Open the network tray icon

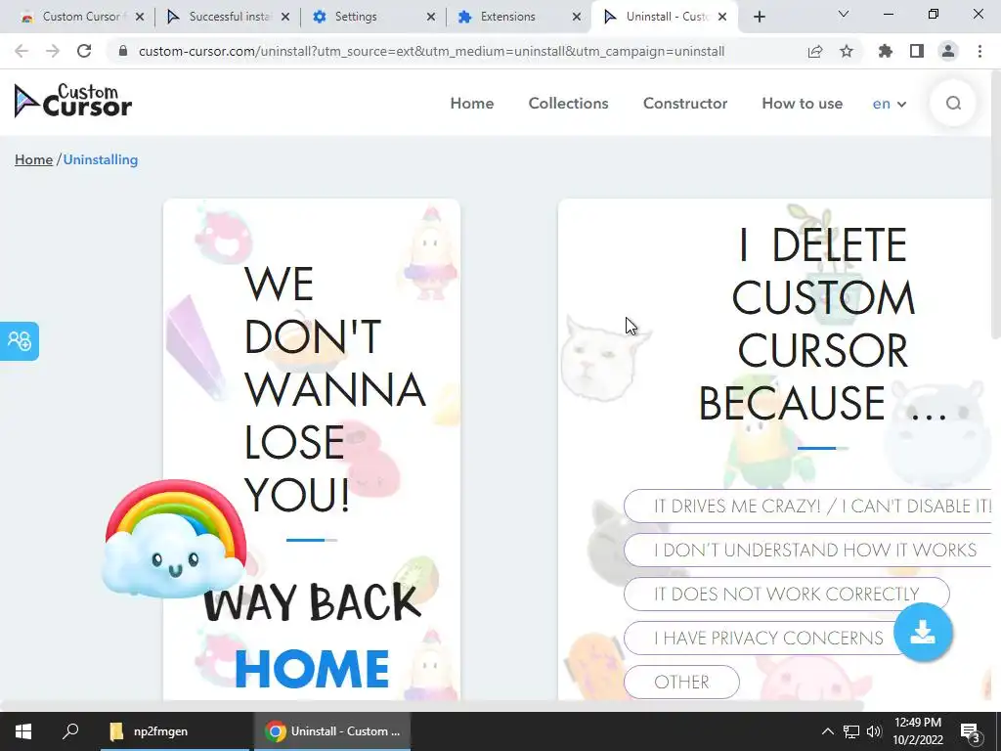tap(851, 731)
